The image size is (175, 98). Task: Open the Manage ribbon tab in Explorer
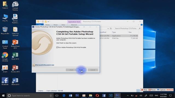click(x=74, y=25)
